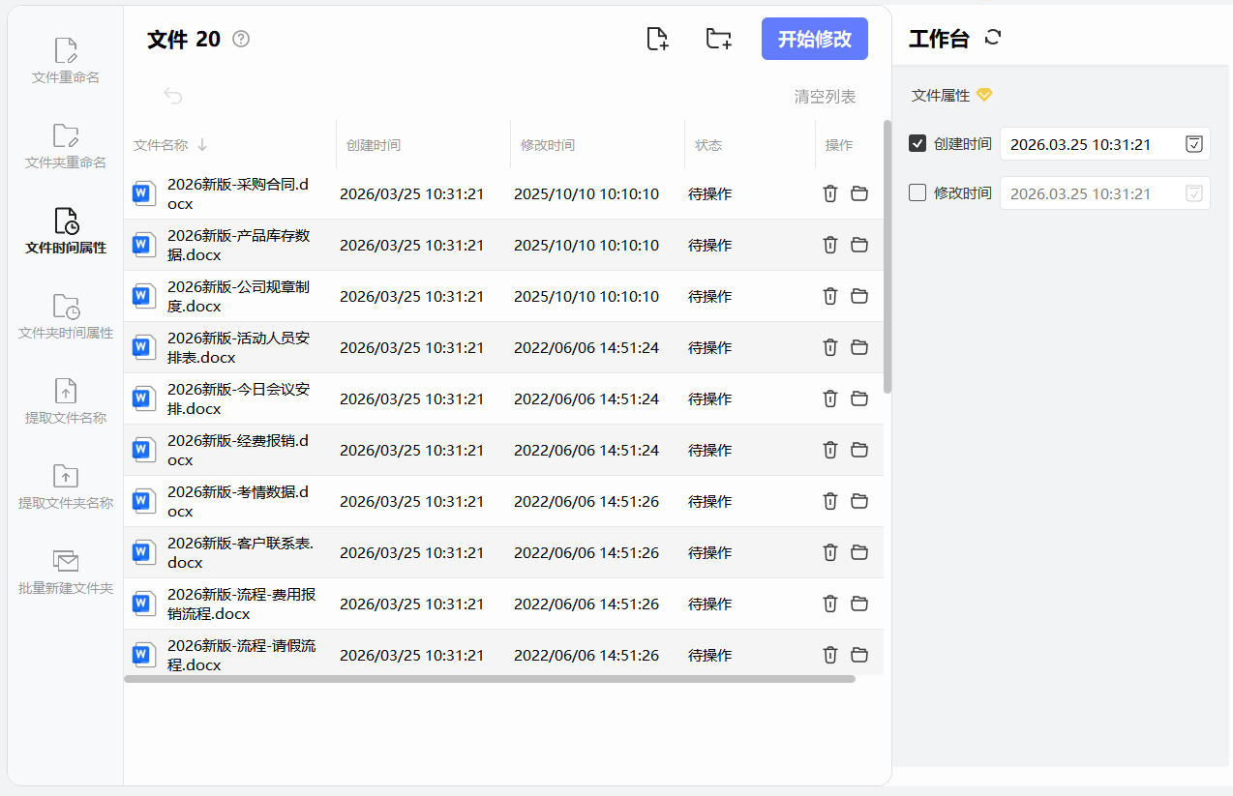Click the horizontal scrollbar below file list
Image resolution: width=1233 pixels, height=796 pixels.
click(490, 679)
